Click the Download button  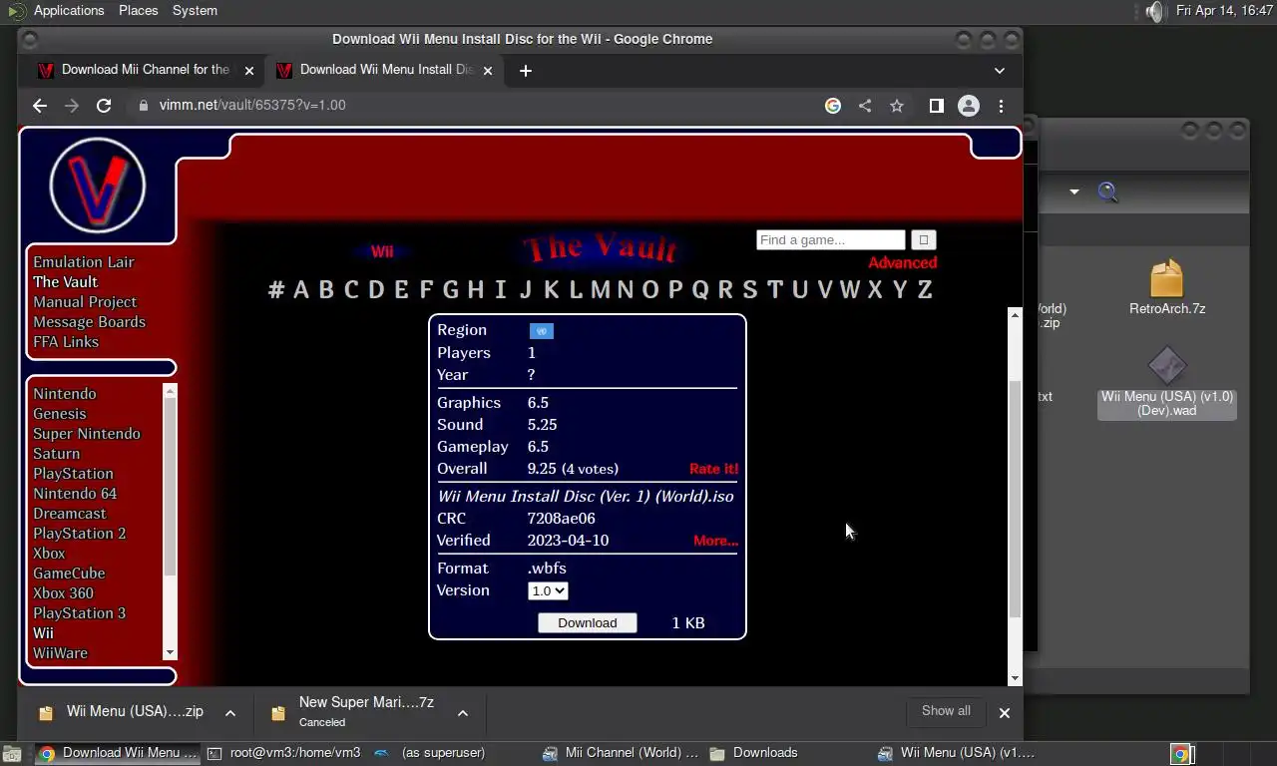click(x=587, y=622)
